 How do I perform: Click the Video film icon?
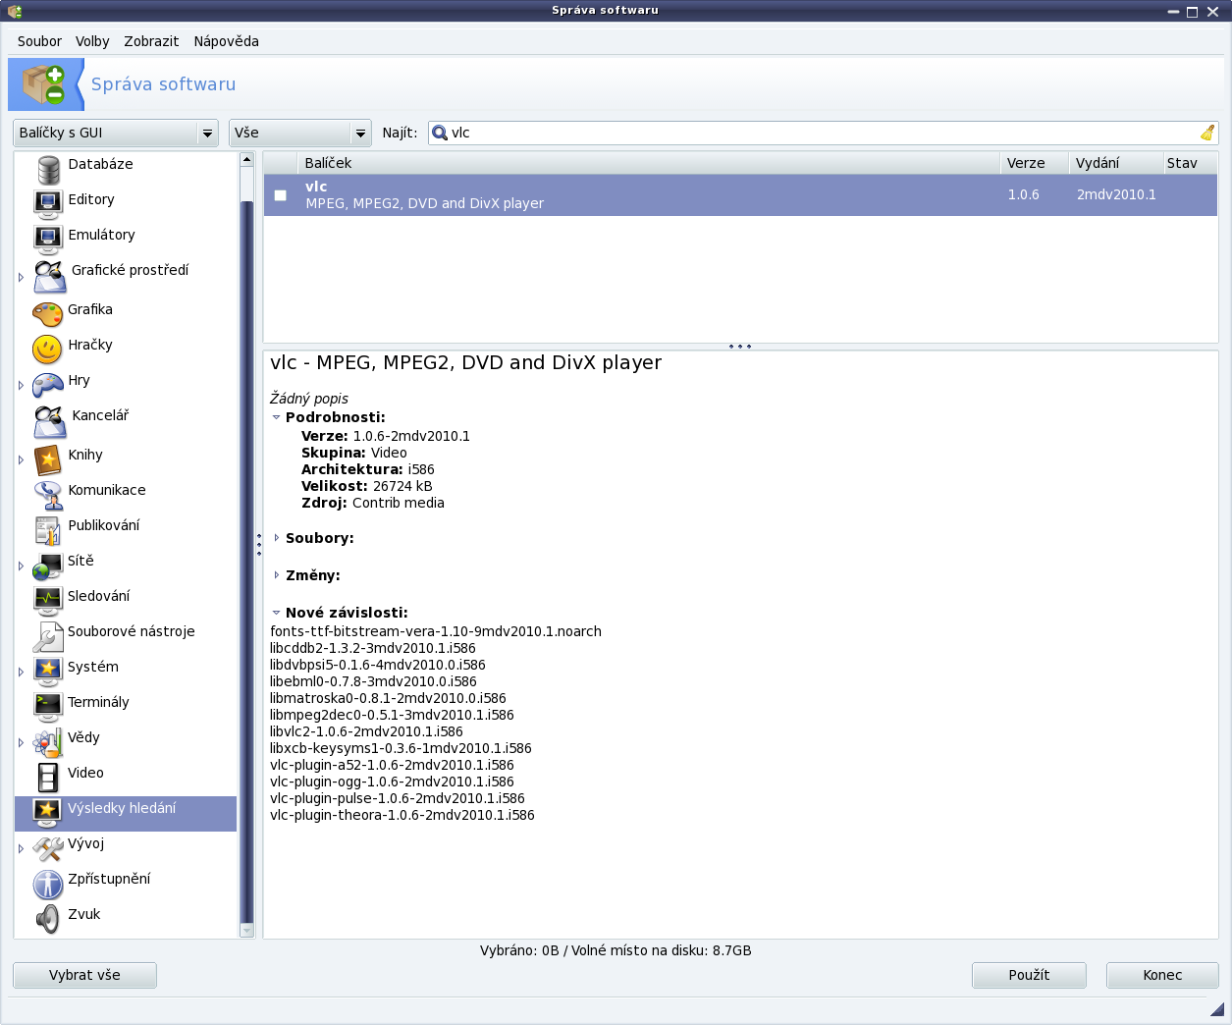(47, 778)
